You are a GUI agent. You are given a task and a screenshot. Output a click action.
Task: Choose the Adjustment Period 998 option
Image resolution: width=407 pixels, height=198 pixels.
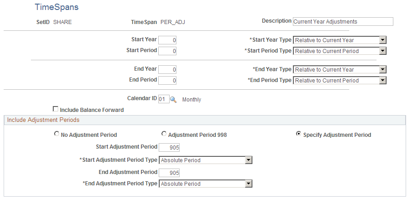[164, 134]
